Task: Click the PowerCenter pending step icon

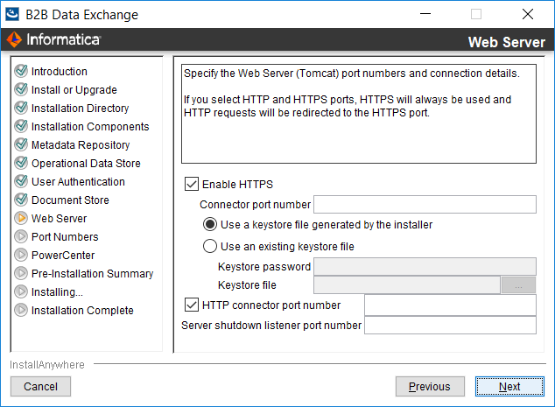Action: click(21, 255)
